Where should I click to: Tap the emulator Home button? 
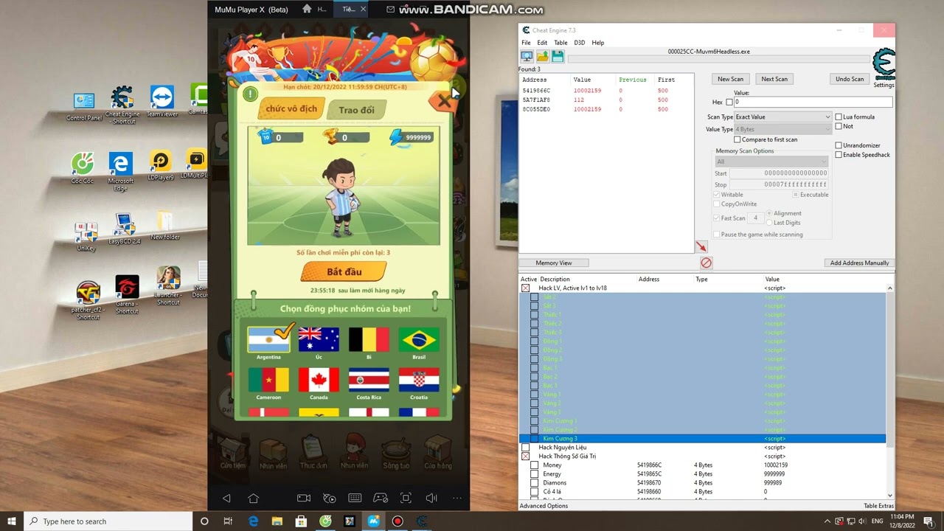point(253,499)
